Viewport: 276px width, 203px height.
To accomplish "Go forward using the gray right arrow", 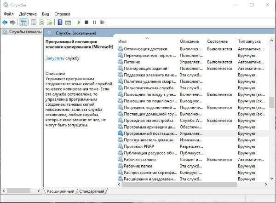I will pyautogui.click(x=12, y=23).
